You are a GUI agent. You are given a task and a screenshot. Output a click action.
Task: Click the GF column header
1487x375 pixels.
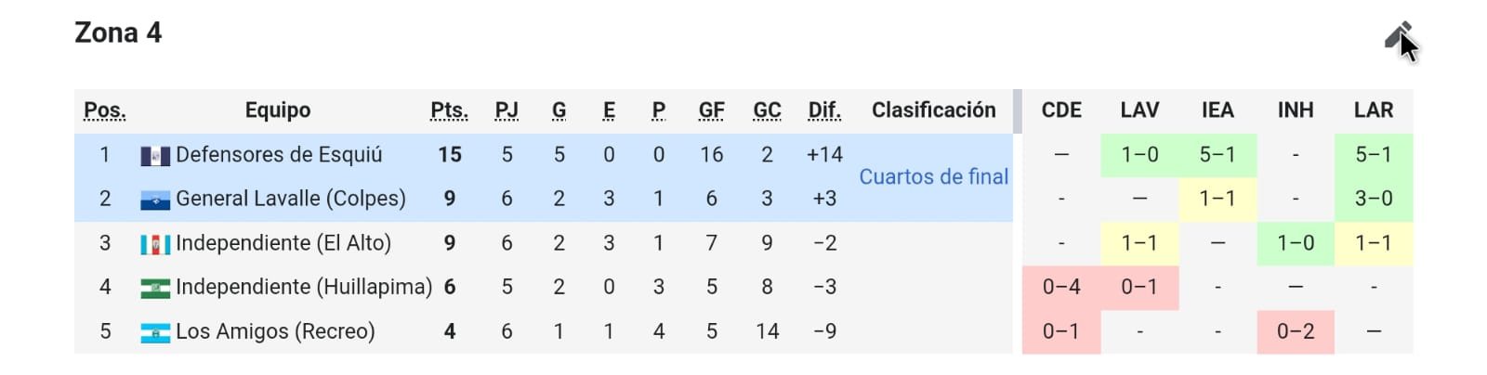[711, 110]
